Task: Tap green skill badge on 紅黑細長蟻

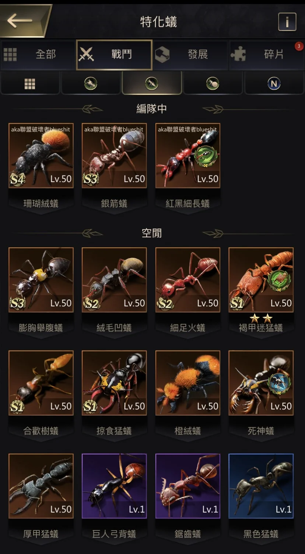Action: (x=206, y=155)
